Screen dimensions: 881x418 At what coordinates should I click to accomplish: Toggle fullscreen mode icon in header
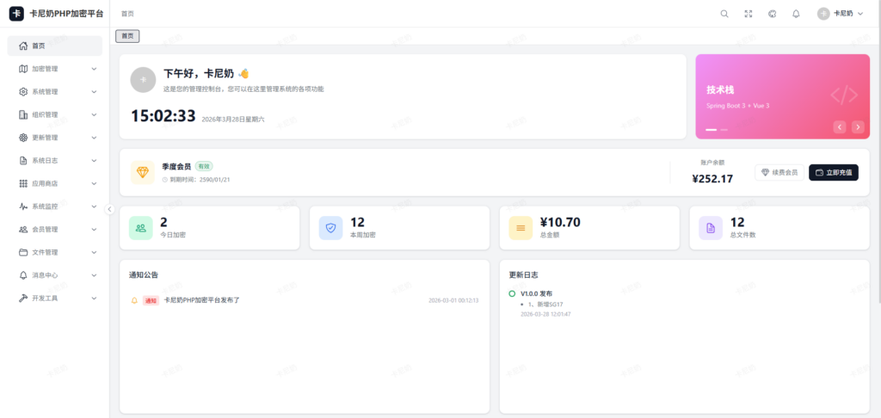pyautogui.click(x=749, y=14)
